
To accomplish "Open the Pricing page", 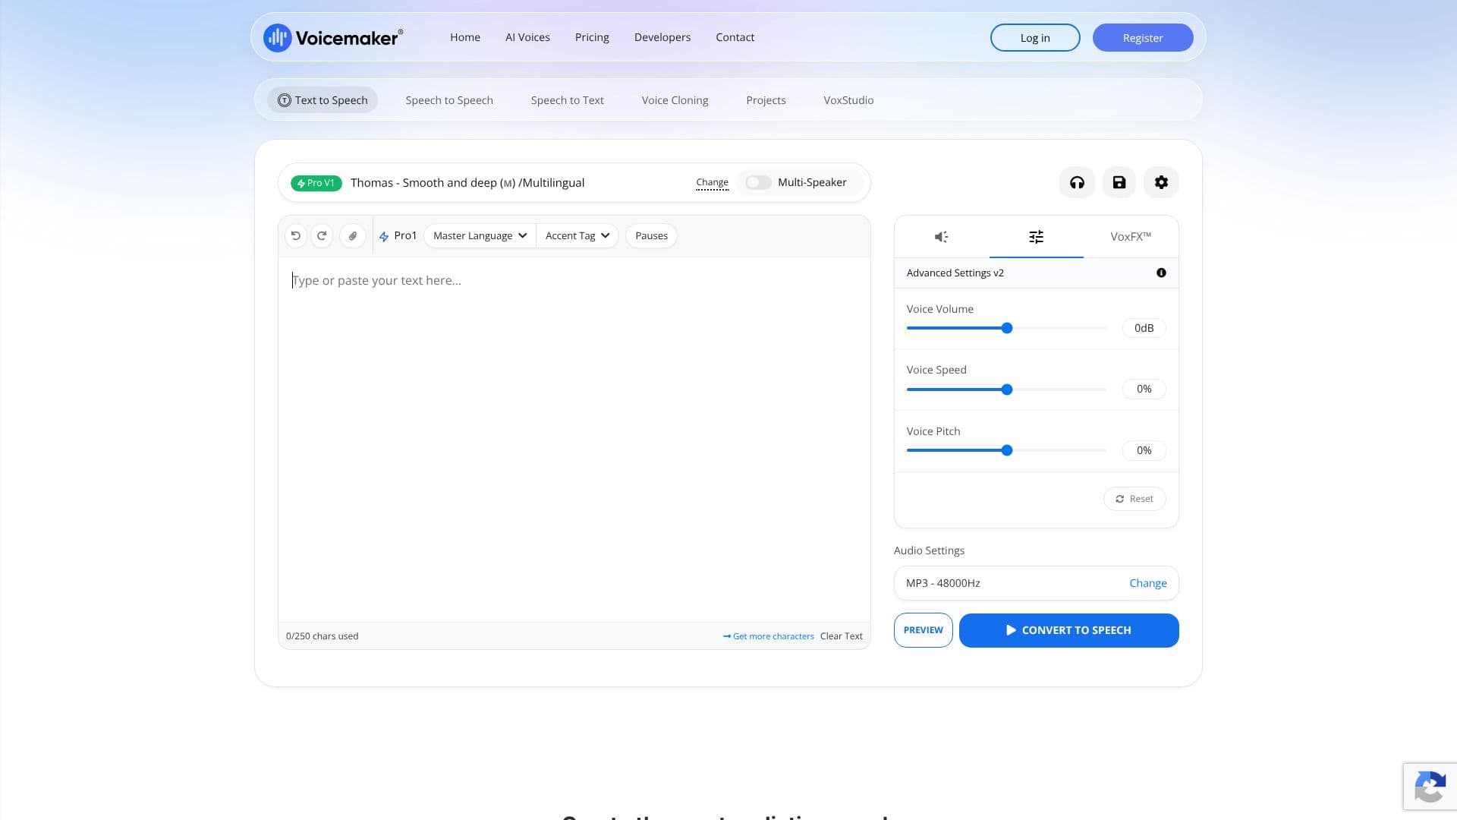I will [x=592, y=37].
